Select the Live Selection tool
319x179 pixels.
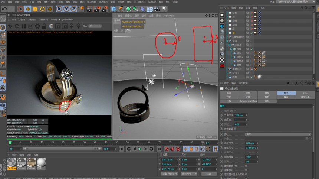tap(20, 9)
